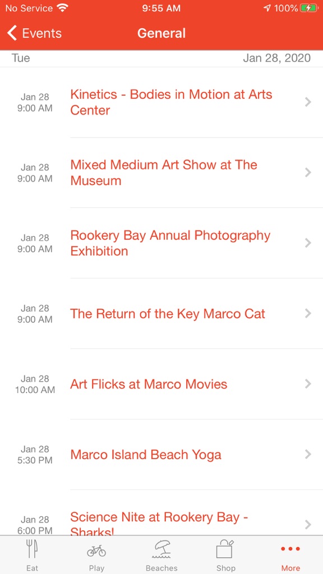Switch to the Beaches tab label
Screen dimensions: 323x574
coord(161,568)
